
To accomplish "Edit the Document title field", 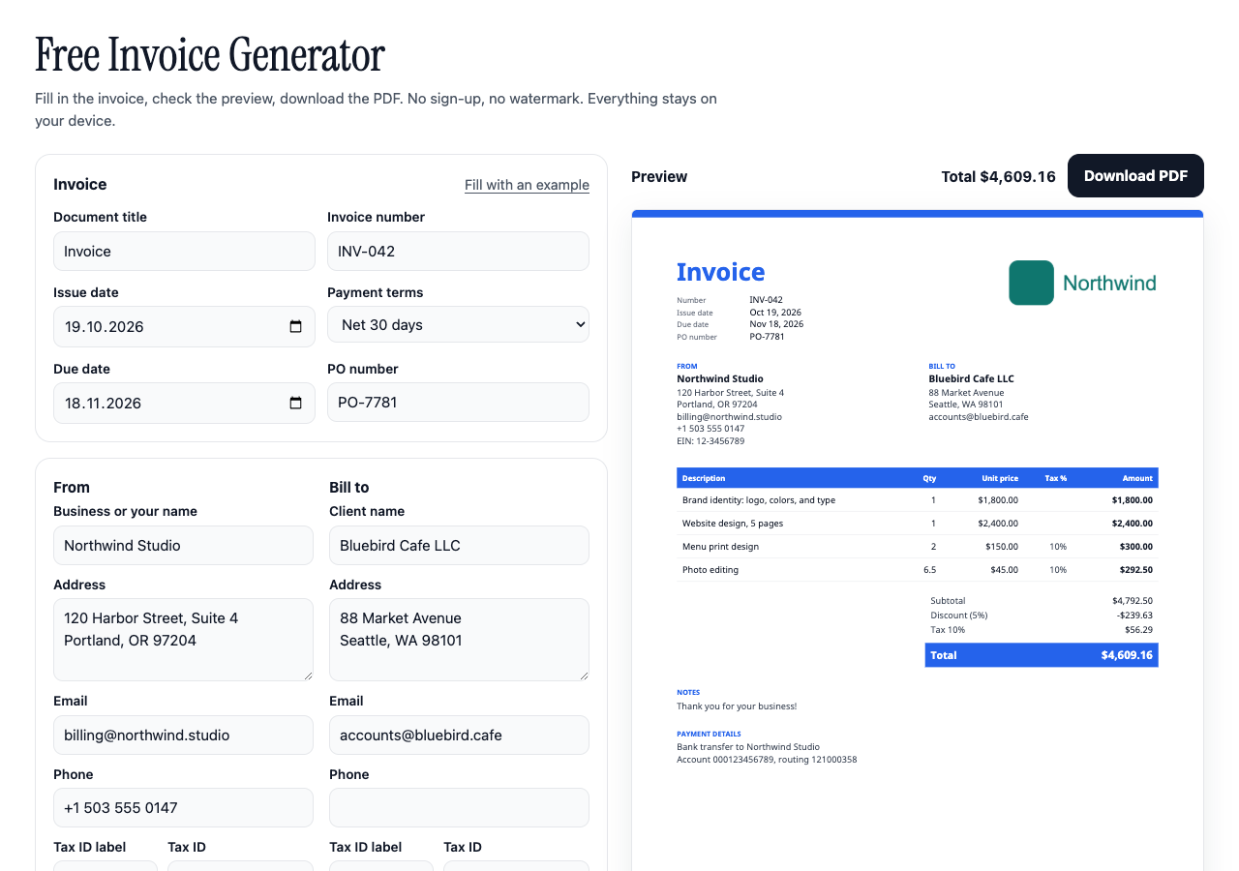I will click(184, 252).
